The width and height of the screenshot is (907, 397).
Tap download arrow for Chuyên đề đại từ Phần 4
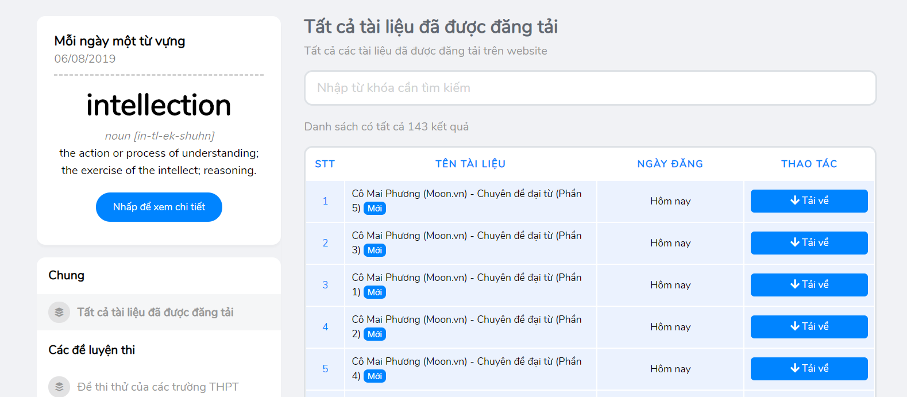pos(795,368)
